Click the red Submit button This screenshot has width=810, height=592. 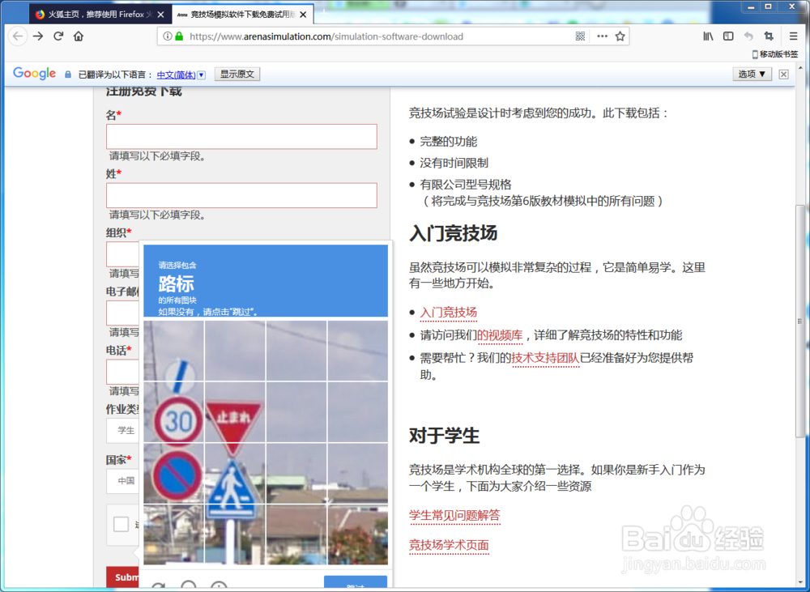pyautogui.click(x=123, y=577)
